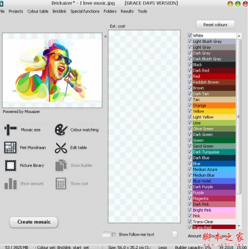Click the Create mosaic button
Screen dimensions: 248x249
[34, 222]
